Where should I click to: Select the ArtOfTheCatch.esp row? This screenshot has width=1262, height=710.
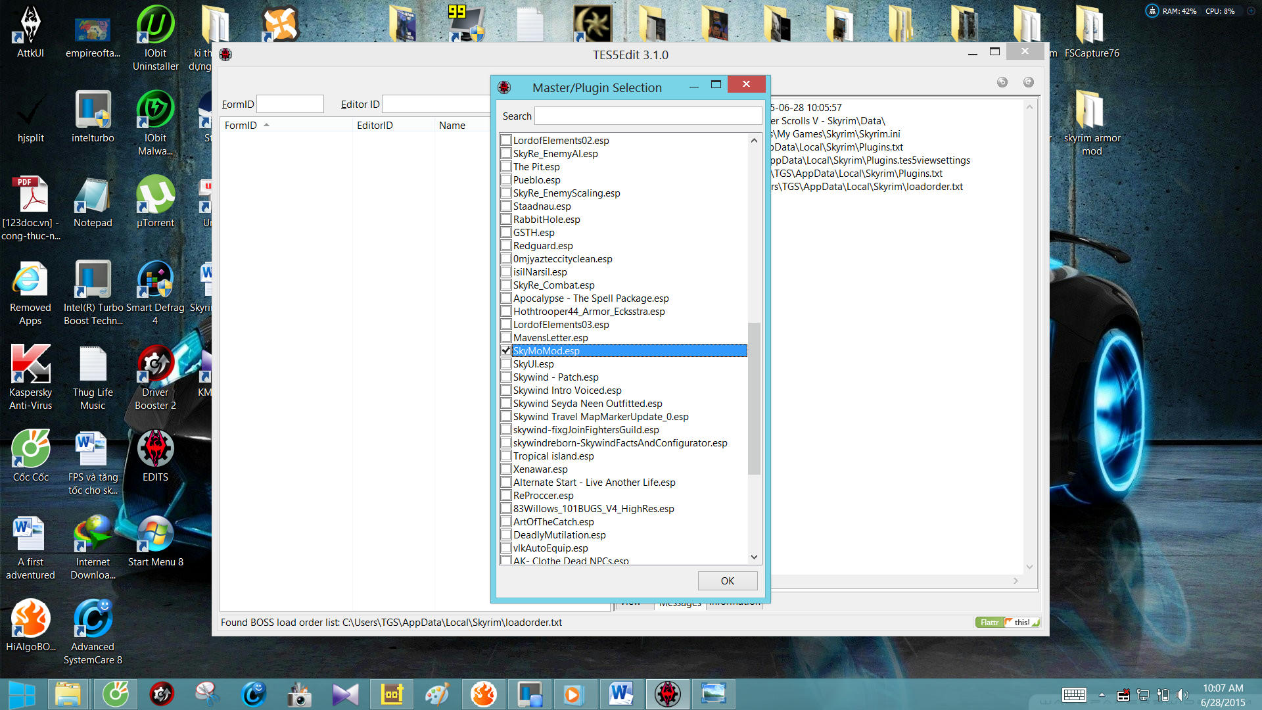(623, 521)
